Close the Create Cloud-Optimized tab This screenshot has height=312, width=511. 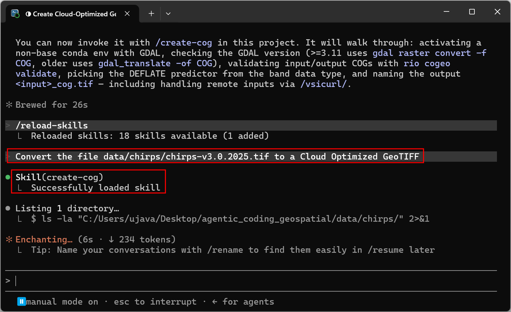coord(127,14)
